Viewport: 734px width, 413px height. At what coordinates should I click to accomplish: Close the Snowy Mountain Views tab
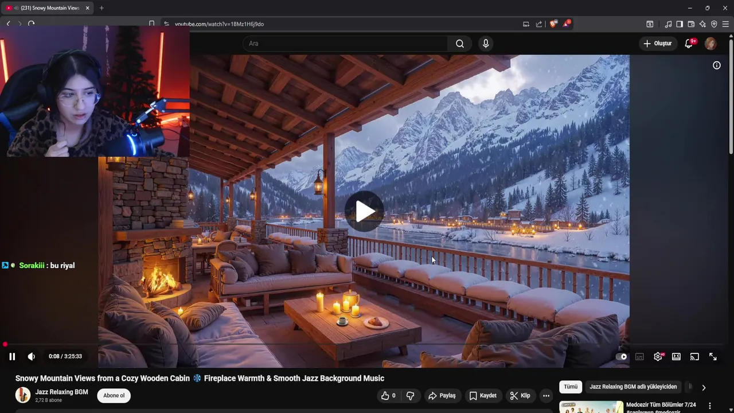point(87,8)
